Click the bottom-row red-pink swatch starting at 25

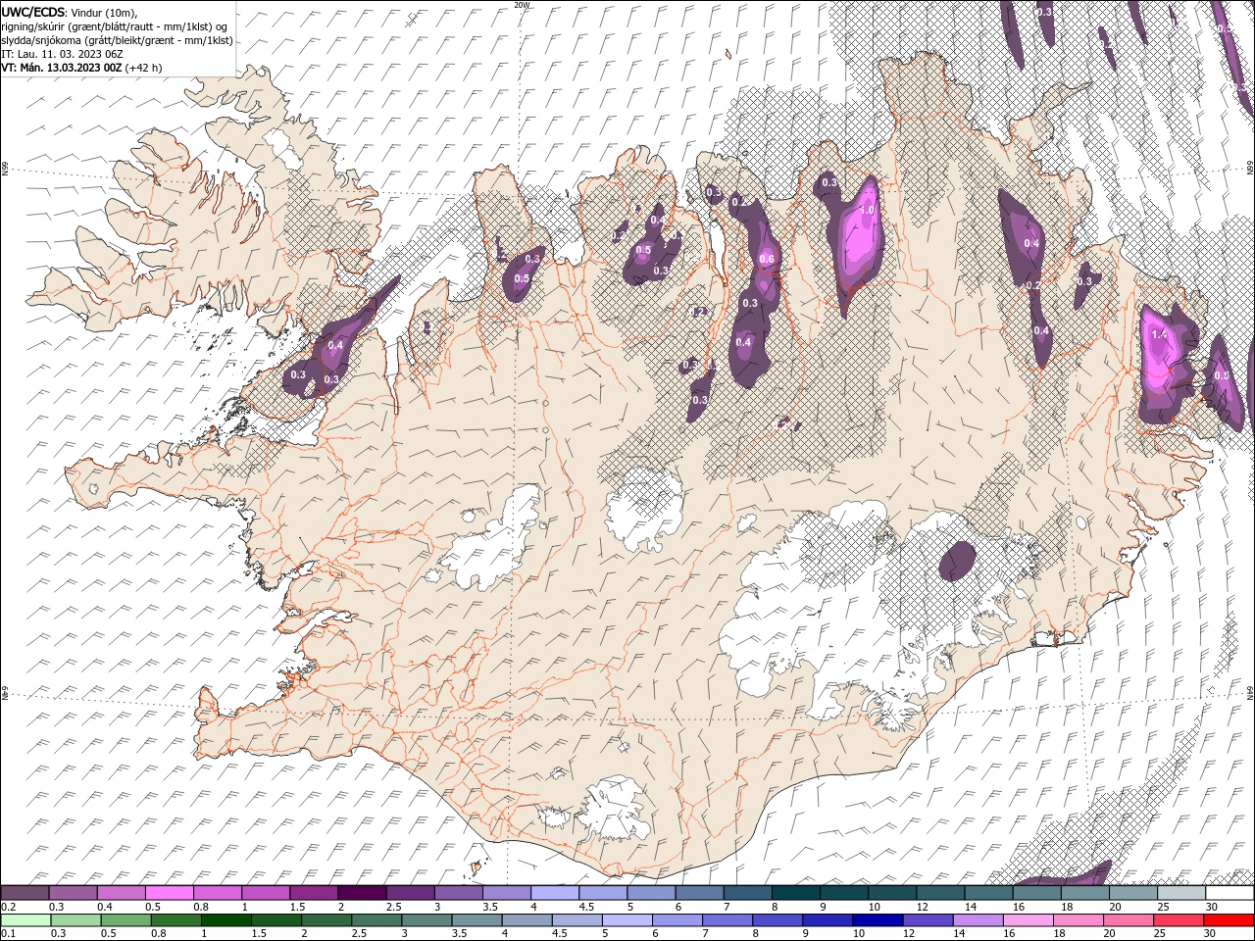coord(1179,920)
